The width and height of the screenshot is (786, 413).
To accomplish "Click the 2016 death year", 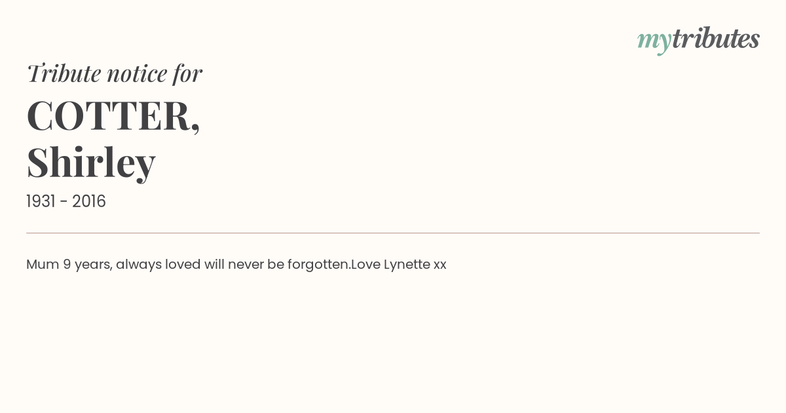I will tap(89, 201).
